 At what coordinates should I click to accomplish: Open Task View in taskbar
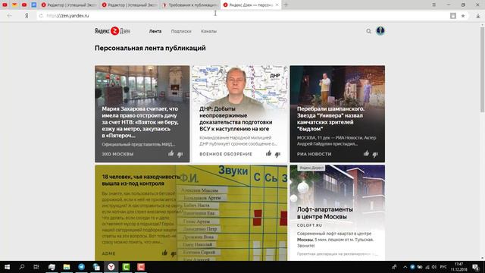coord(36,267)
